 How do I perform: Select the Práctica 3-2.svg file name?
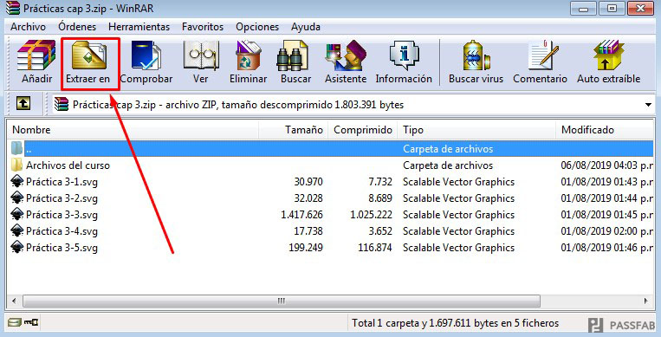pyautogui.click(x=62, y=198)
